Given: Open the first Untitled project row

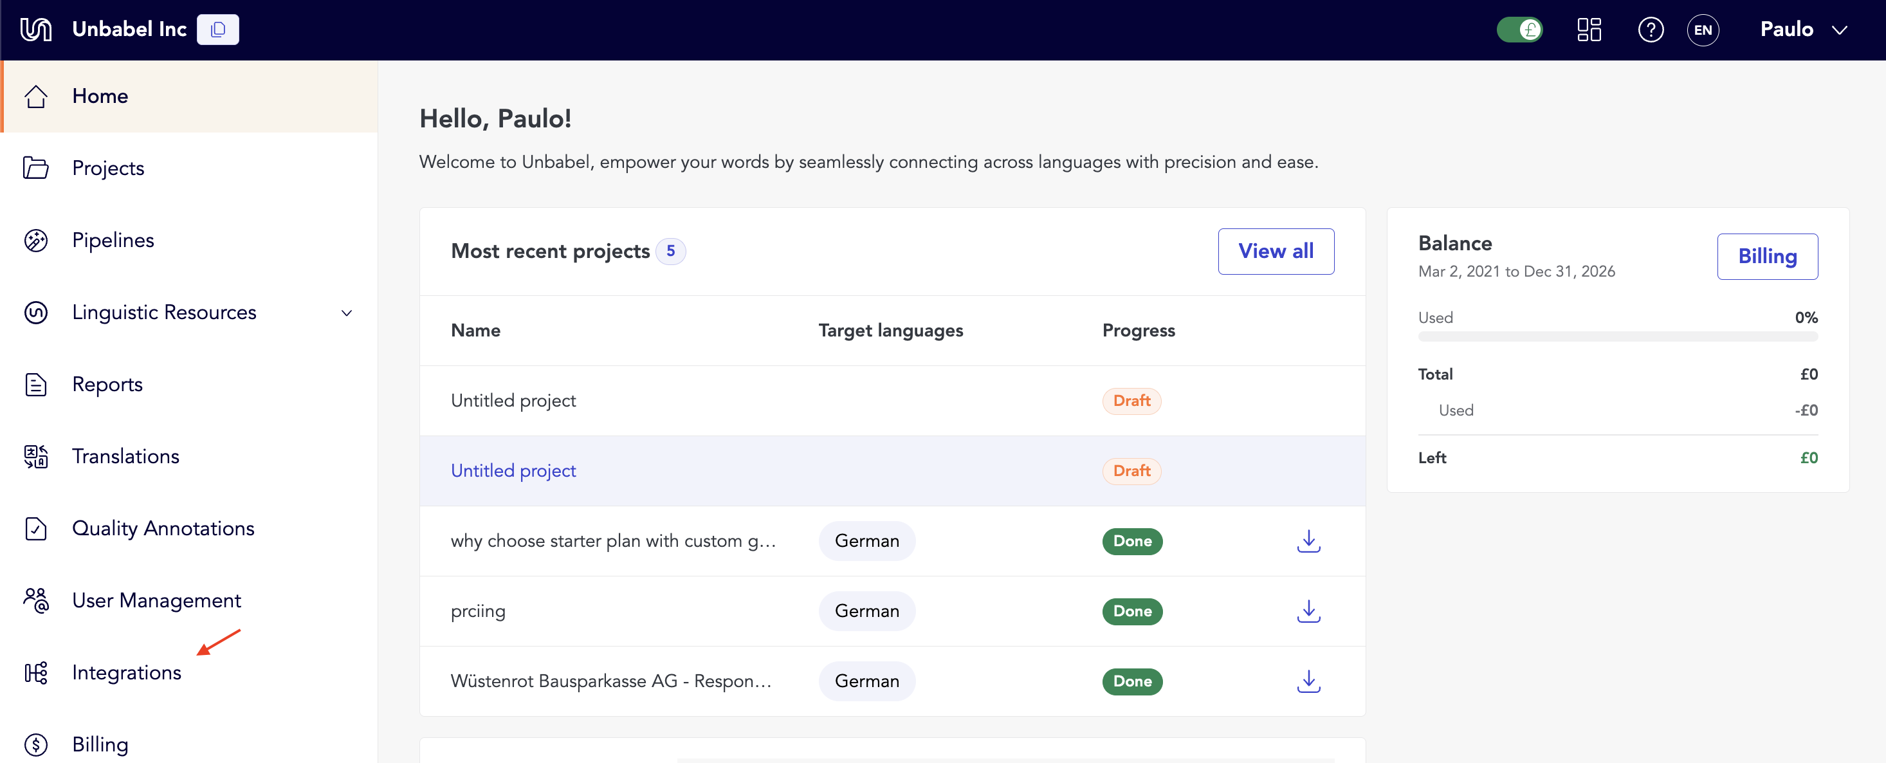Looking at the screenshot, I should pos(892,401).
